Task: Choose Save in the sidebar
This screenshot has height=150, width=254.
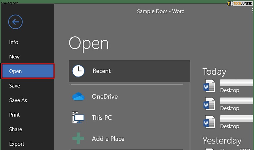Action: coord(15,86)
